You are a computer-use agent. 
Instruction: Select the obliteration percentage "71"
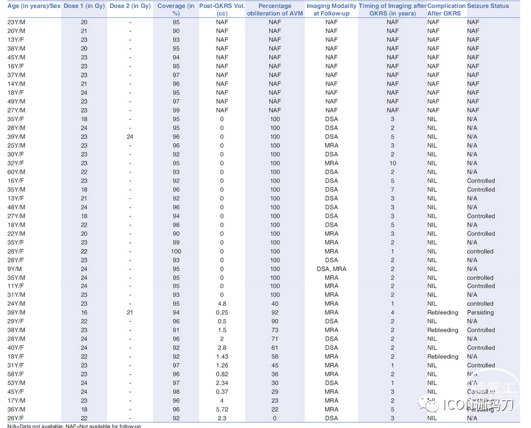tap(274, 339)
